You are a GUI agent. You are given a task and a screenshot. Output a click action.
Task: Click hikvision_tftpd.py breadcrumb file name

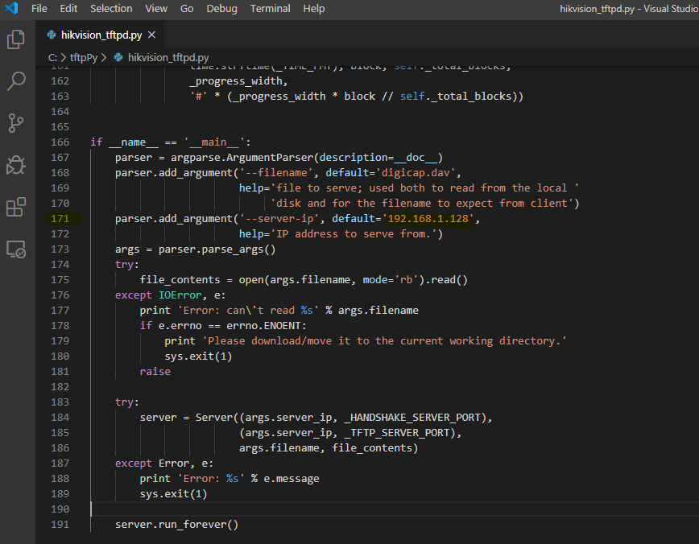(168, 58)
